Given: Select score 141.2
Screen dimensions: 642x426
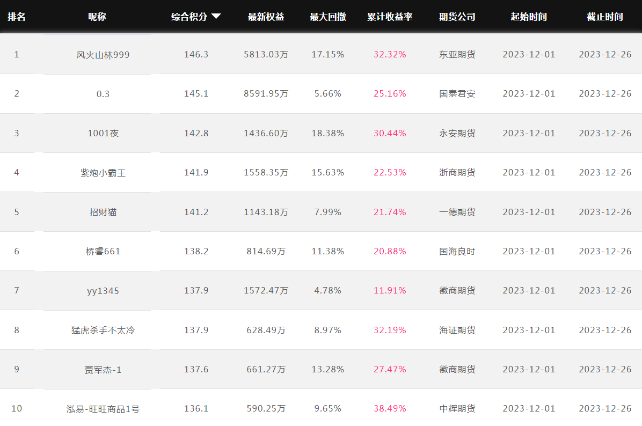Looking at the screenshot, I should coord(196,212).
